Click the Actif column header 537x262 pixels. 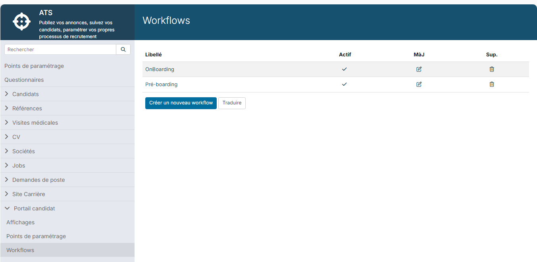[x=345, y=54]
